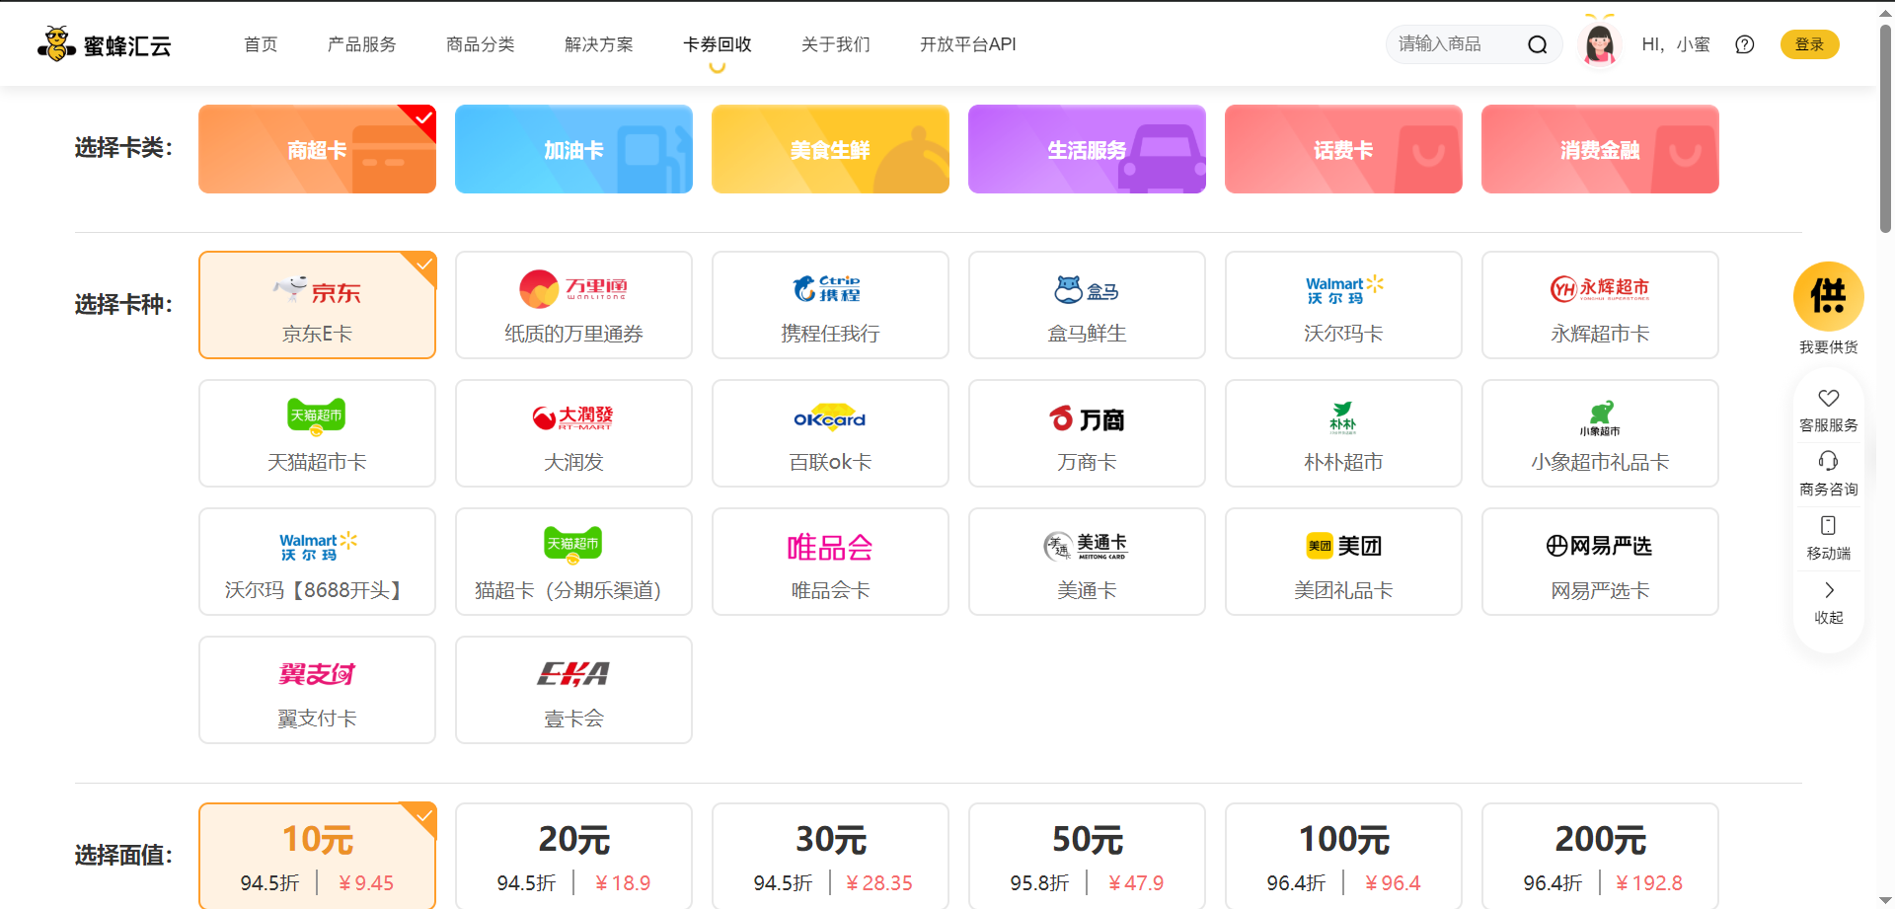Open 商务咨询 headset icon
Viewport: 1895px width, 909px height.
(1828, 462)
